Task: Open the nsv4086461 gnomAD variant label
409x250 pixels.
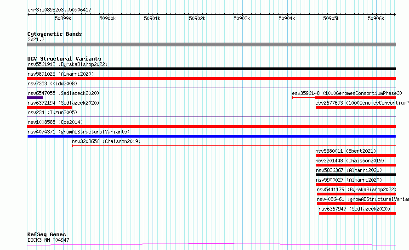Action: point(363,199)
